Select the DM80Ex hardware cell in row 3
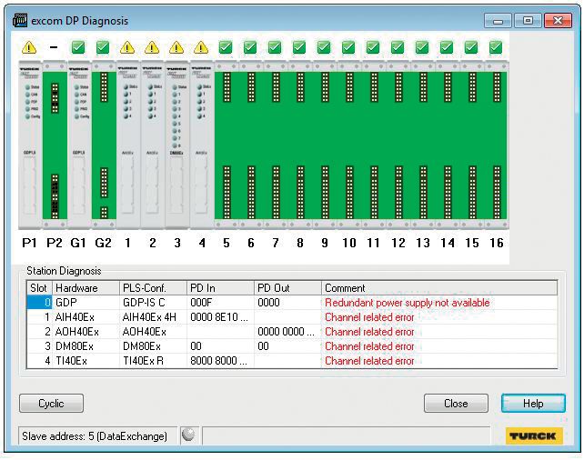 click(86, 346)
